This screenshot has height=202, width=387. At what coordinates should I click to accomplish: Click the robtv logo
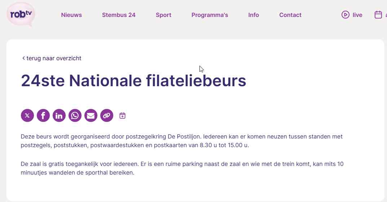(x=21, y=15)
